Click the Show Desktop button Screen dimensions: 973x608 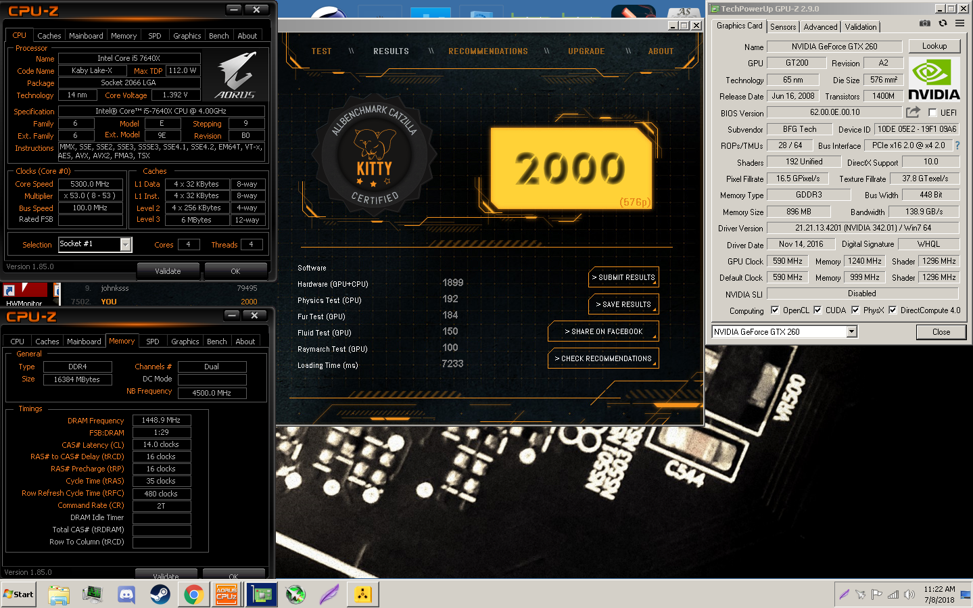[x=965, y=594]
